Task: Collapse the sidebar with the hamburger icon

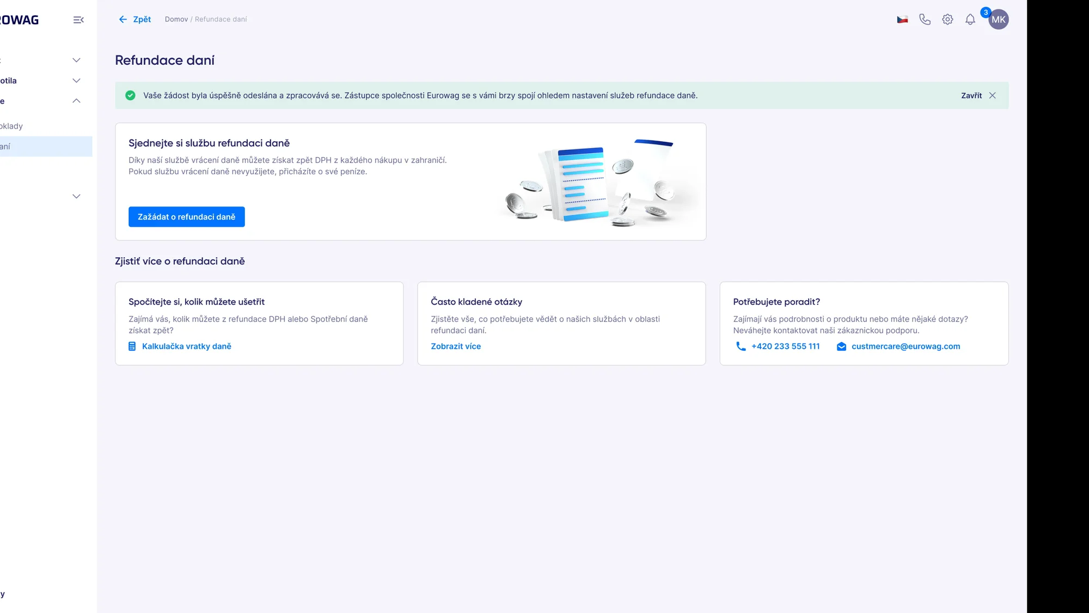Action: 78,20
